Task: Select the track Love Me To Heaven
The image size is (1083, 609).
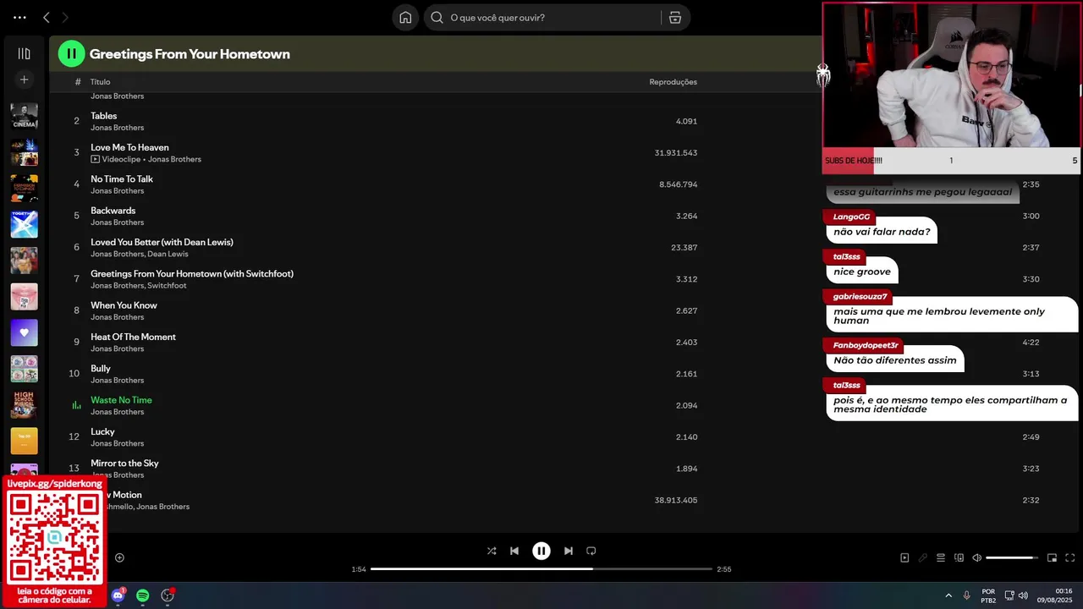Action: click(129, 147)
